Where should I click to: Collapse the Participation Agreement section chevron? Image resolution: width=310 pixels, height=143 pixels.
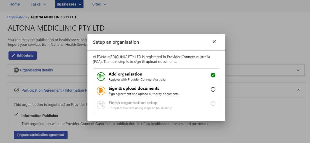298,90
